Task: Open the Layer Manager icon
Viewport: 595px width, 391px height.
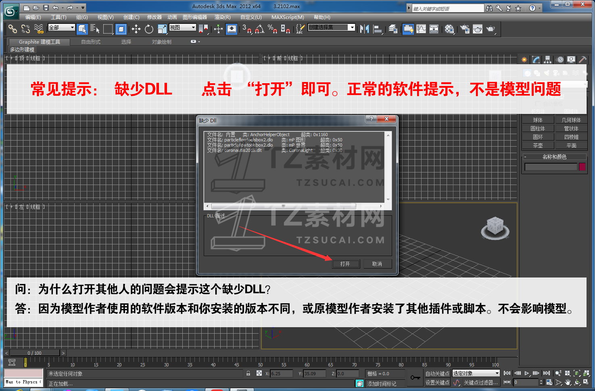Action: tap(393, 29)
